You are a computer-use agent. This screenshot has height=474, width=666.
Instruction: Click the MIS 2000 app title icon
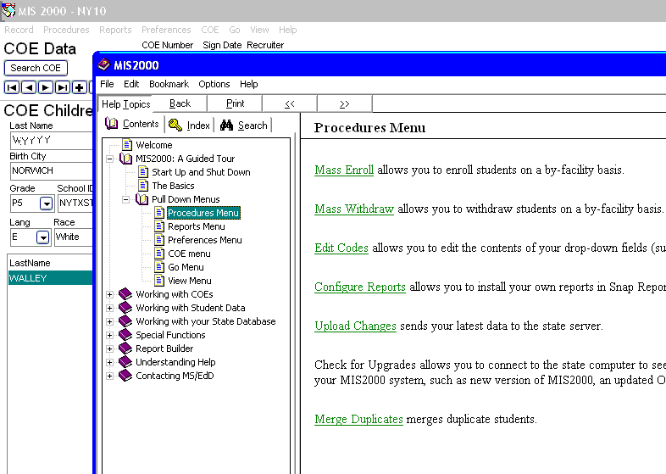pyautogui.click(x=8, y=11)
